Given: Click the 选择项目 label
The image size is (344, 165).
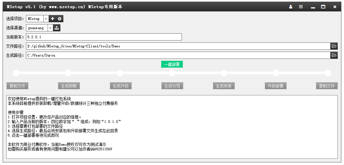Looking at the screenshot, I should [15, 19].
